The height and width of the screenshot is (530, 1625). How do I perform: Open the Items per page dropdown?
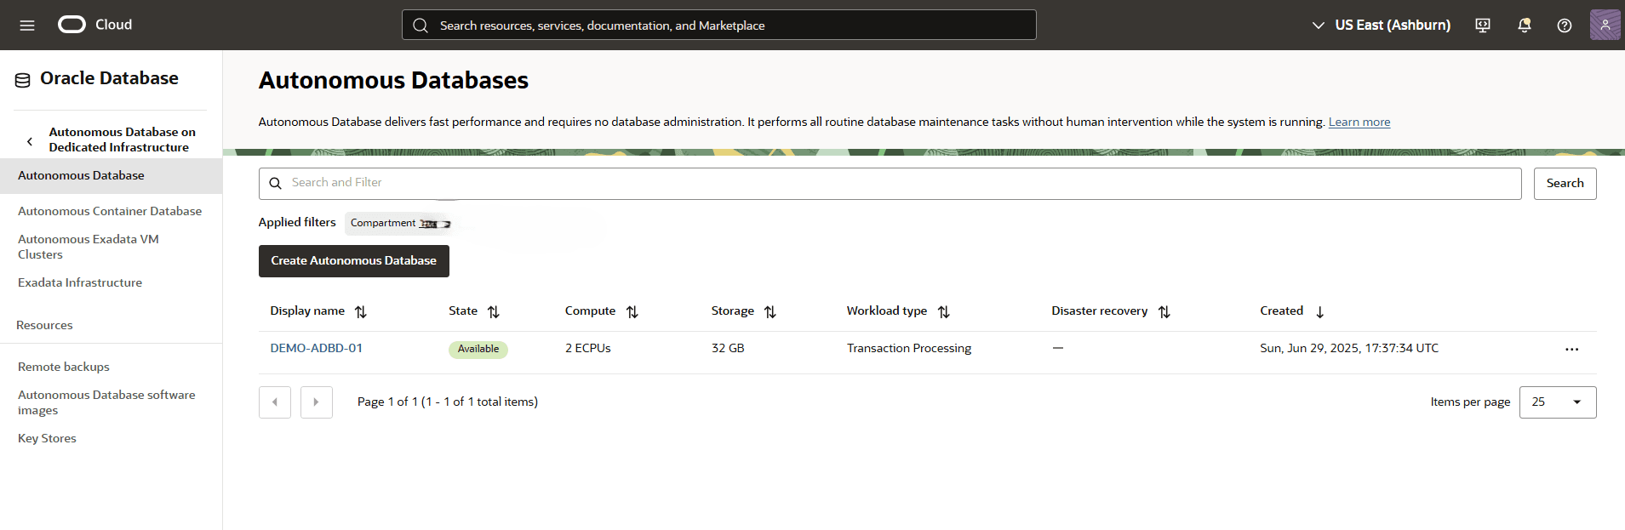point(1558,402)
